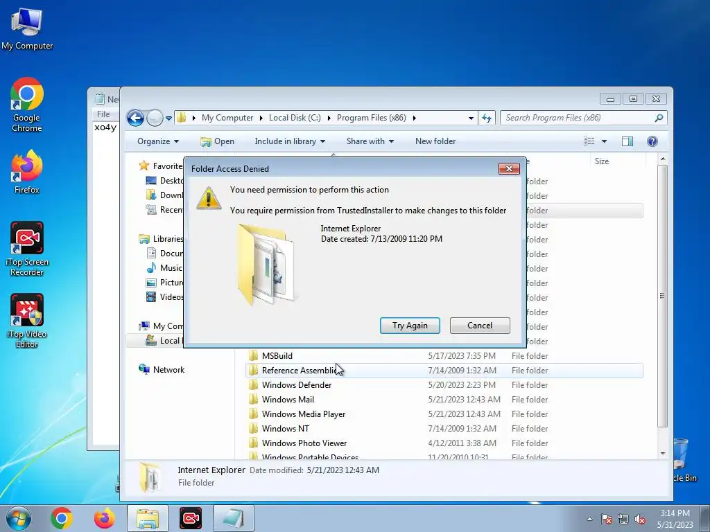This screenshot has width=710, height=532.
Task: Click Try Again in the access denied dialog
Action: [410, 326]
